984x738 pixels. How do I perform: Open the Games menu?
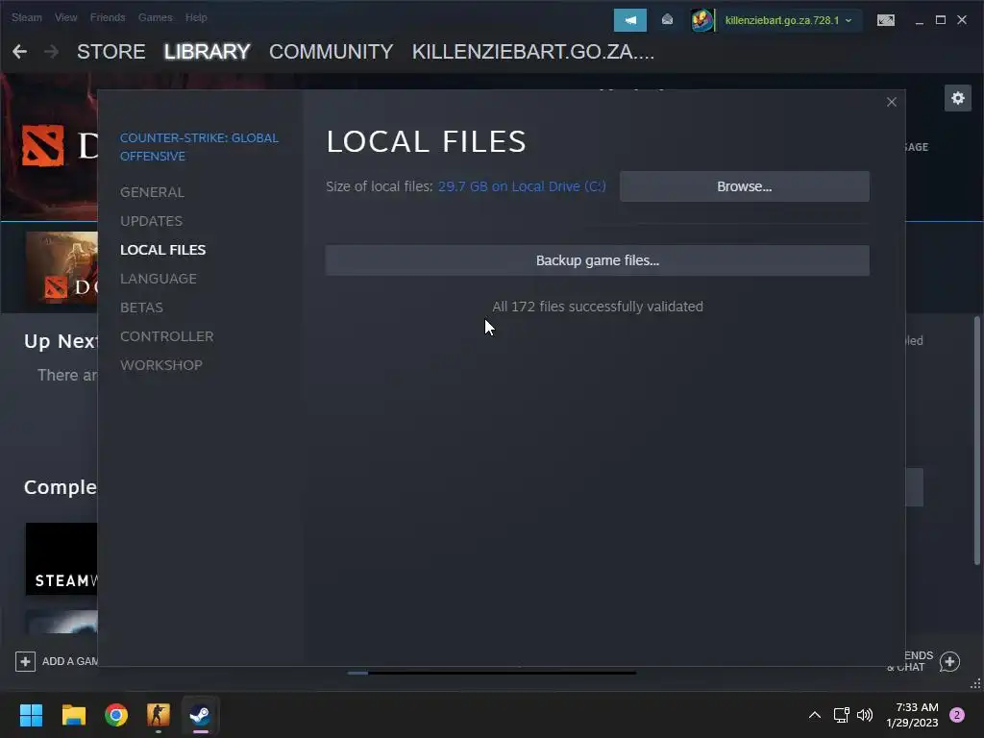point(155,17)
